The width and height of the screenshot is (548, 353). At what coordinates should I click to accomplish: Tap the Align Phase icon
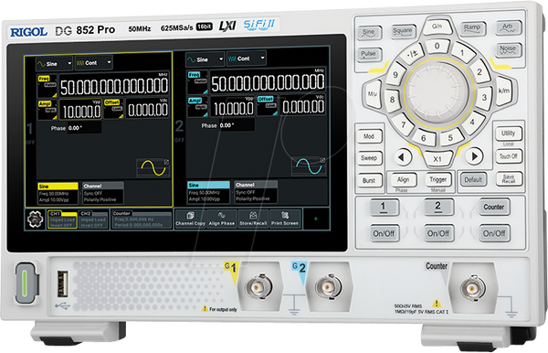click(222, 219)
